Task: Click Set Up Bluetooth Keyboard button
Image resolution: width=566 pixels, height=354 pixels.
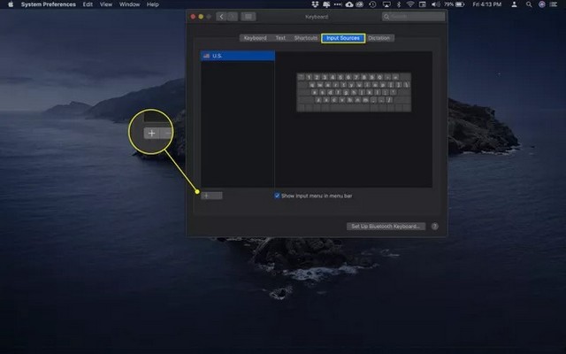Action: tap(386, 227)
